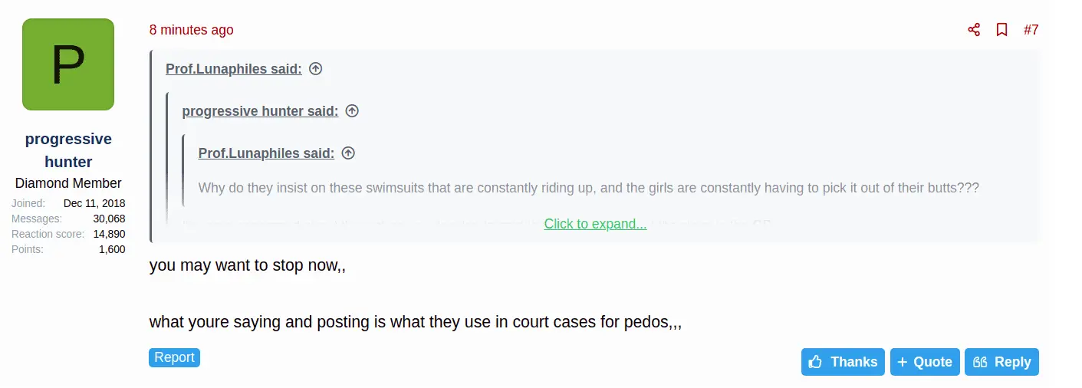This screenshot has width=1082, height=388.
Task: Report this post
Action: click(x=174, y=357)
